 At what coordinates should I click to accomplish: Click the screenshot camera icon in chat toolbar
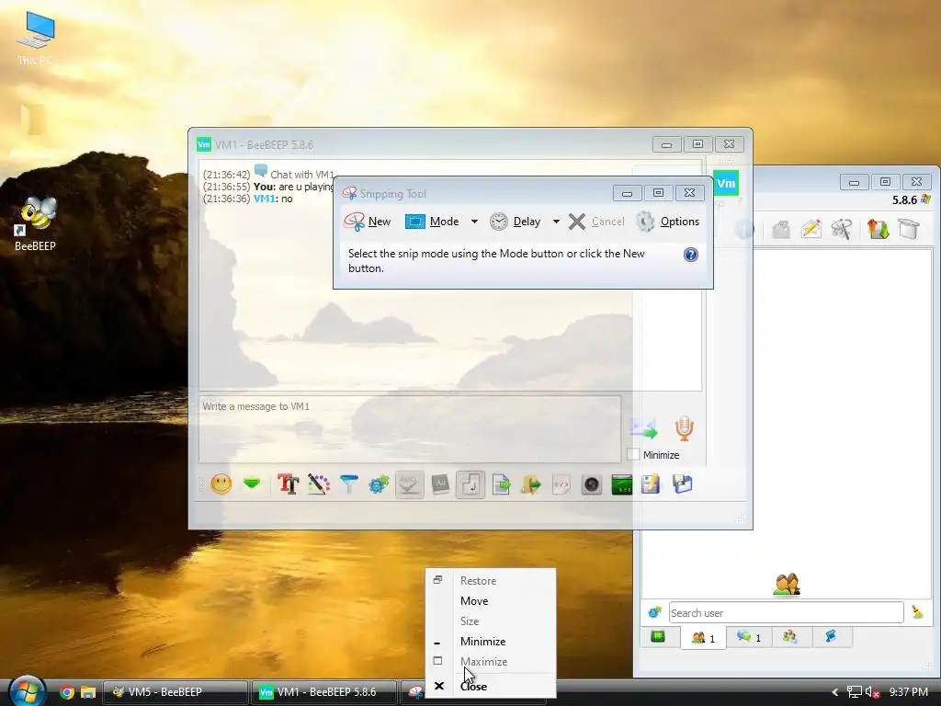point(592,484)
